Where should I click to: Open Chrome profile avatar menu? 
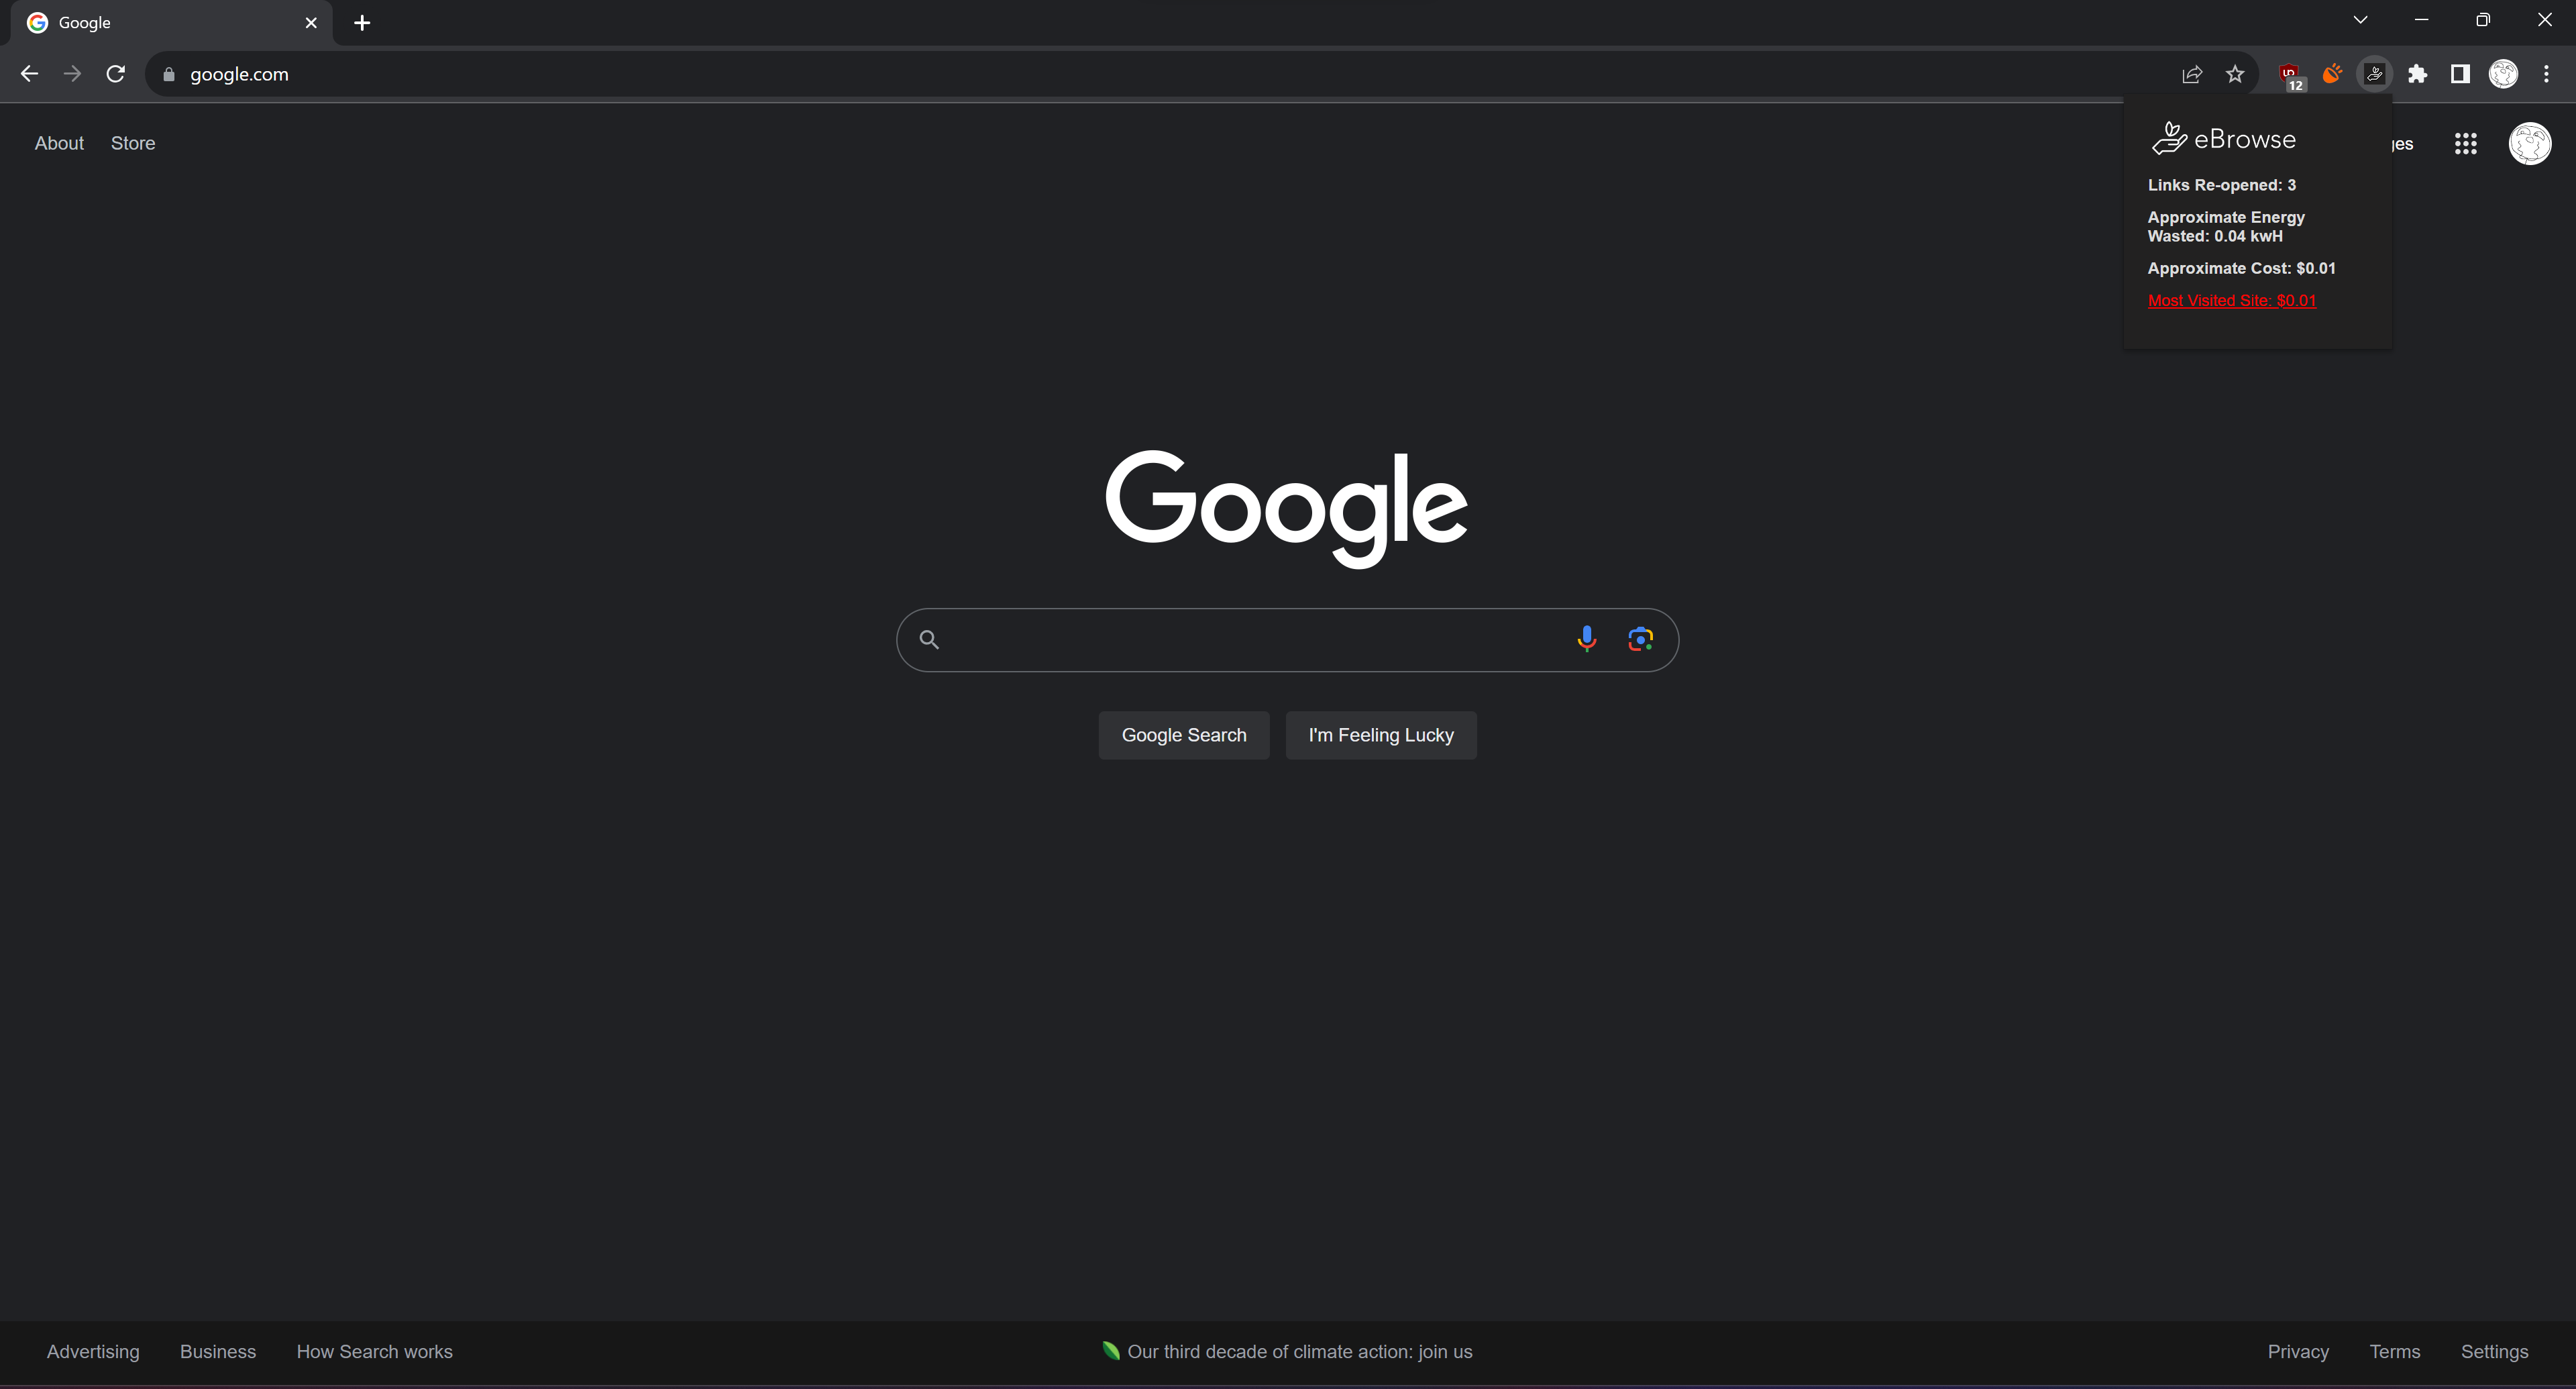coord(2503,74)
